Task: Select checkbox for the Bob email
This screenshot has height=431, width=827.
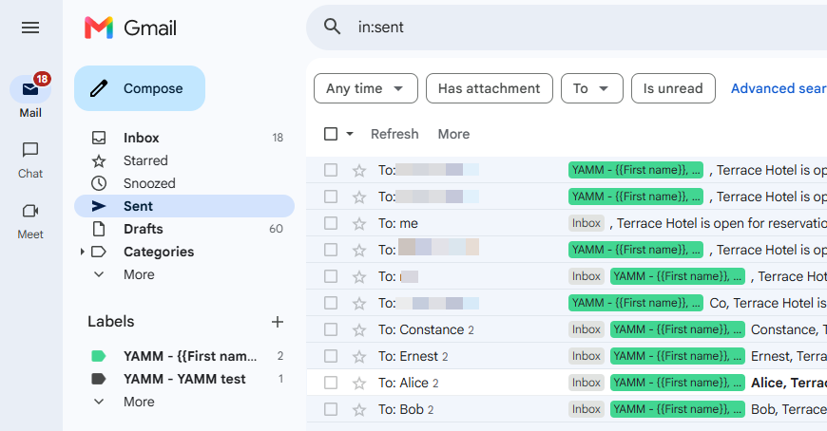Action: 331,409
